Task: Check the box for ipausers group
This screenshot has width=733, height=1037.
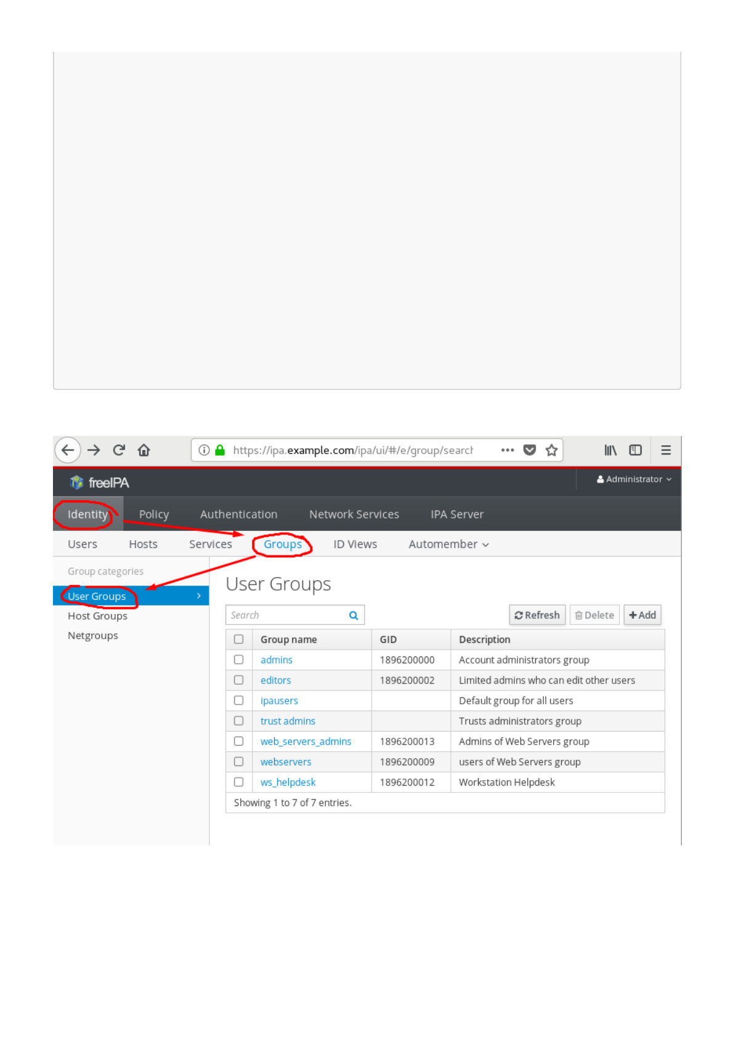Action: click(x=239, y=700)
